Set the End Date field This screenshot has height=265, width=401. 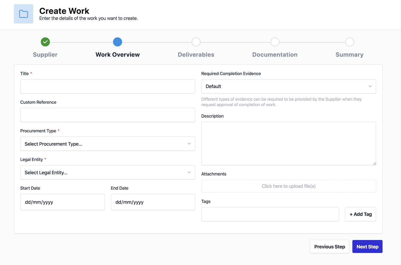coord(153,202)
